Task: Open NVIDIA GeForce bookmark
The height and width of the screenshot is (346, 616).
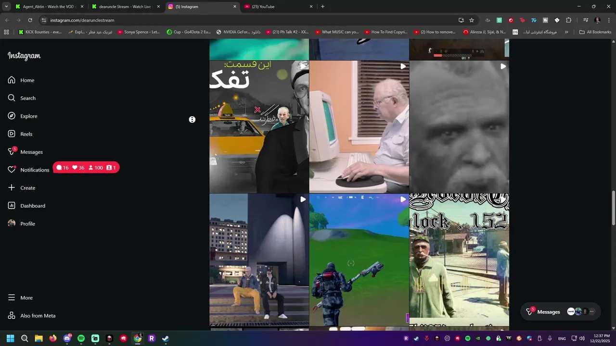Action: [x=238, y=32]
